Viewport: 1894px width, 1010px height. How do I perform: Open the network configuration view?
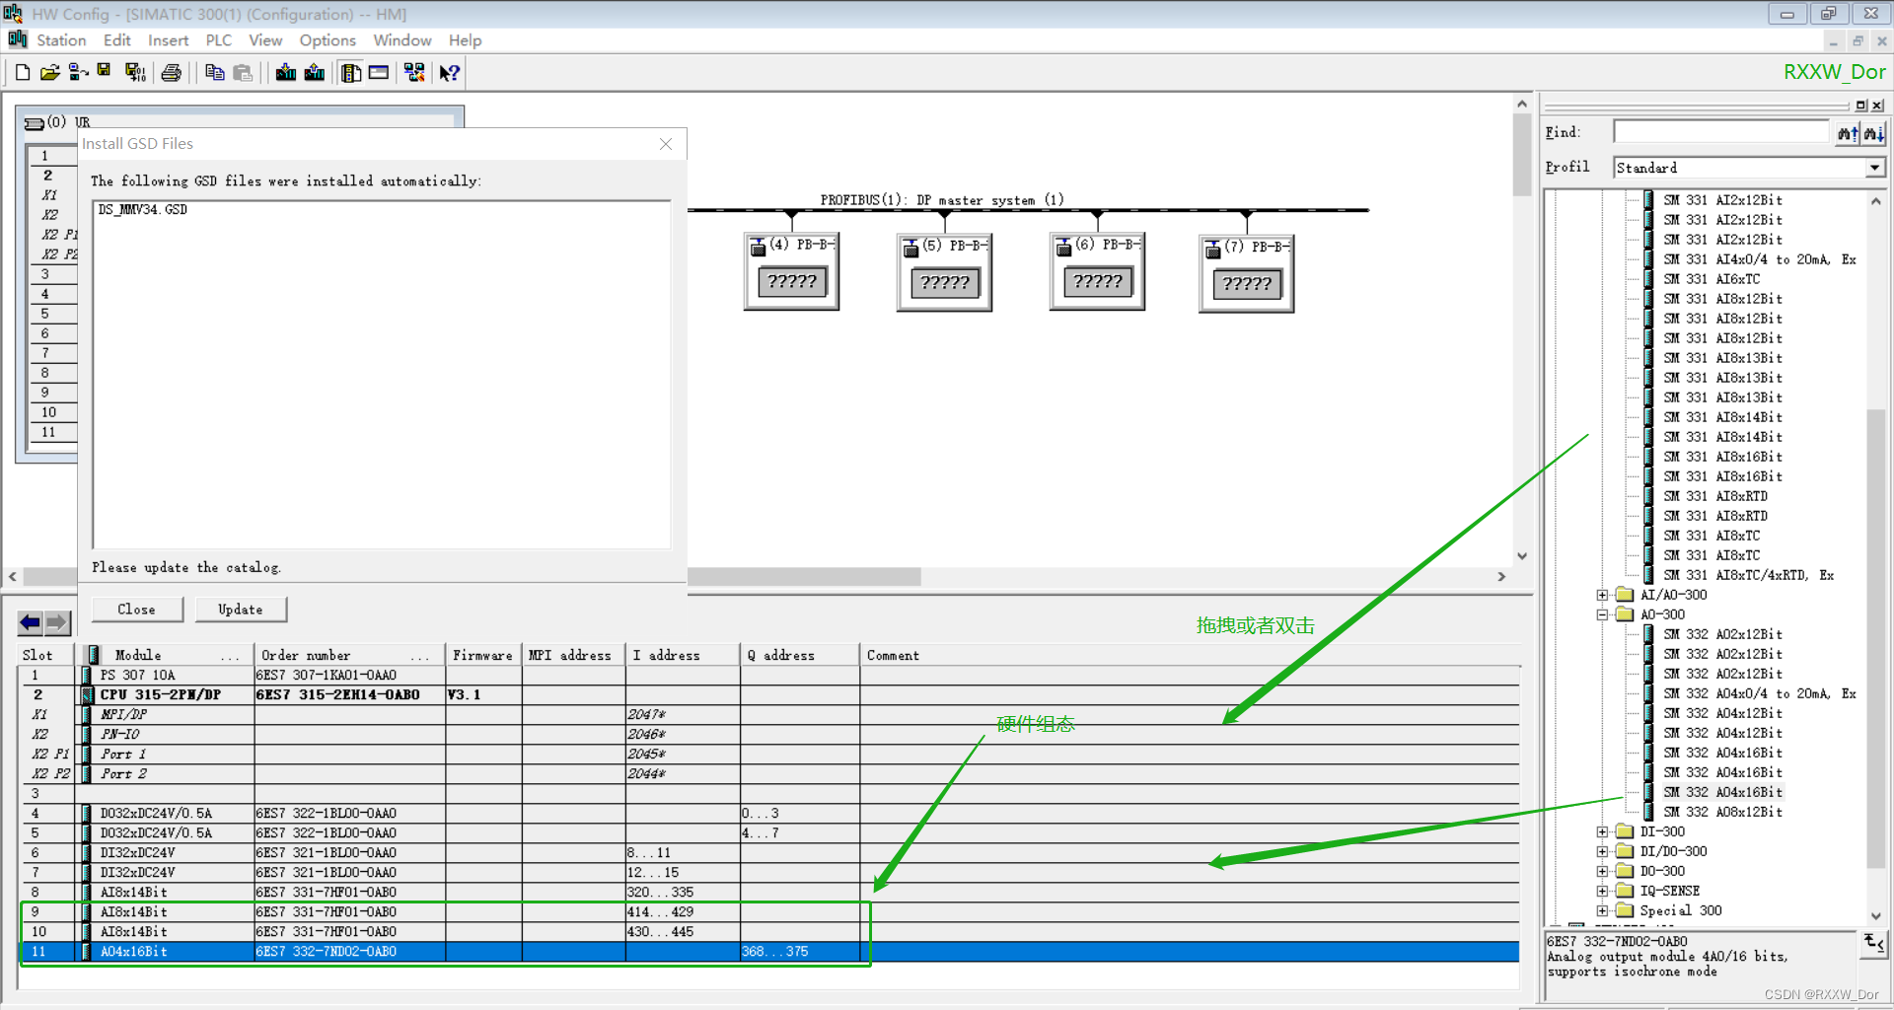point(413,72)
